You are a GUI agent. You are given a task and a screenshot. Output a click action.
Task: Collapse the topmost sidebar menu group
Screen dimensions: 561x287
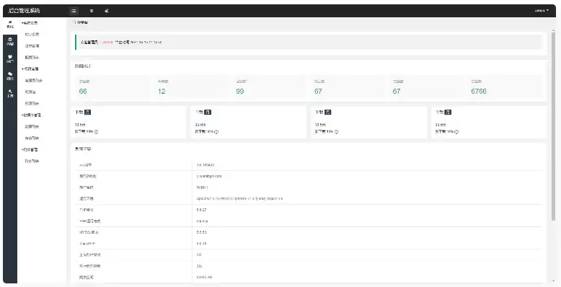click(30, 23)
